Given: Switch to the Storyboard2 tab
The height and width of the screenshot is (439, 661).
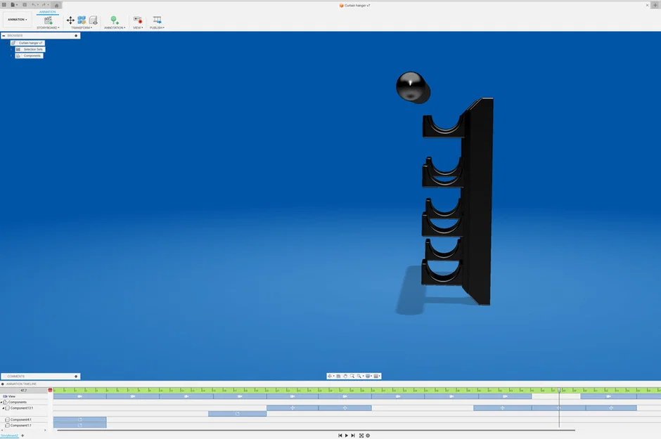Looking at the screenshot, I should click(x=9, y=435).
